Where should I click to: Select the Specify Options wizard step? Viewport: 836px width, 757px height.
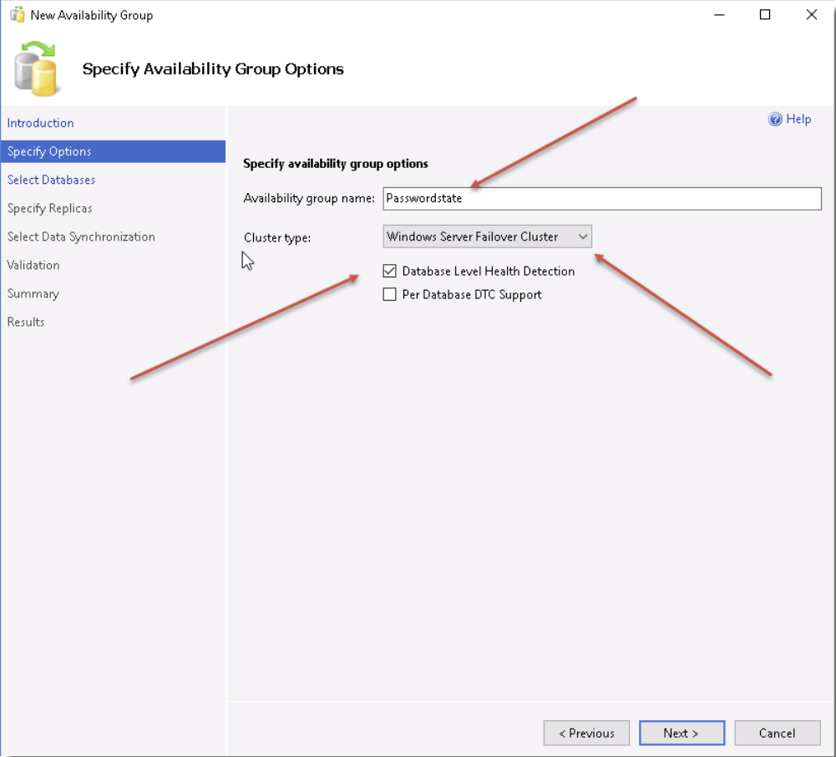coord(113,151)
